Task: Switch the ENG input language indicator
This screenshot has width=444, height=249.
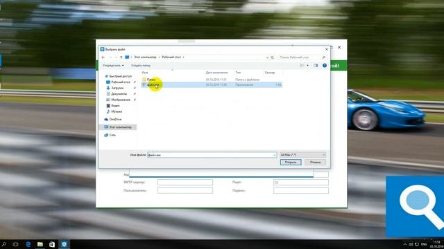Action: [x=424, y=244]
